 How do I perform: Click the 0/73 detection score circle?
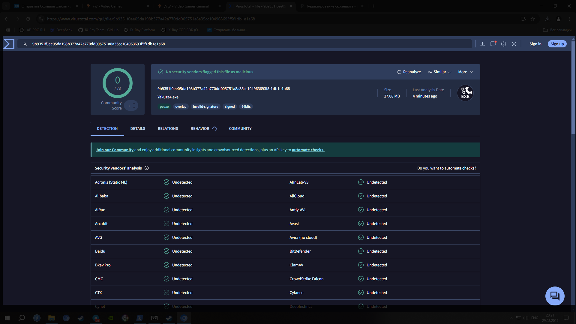[x=118, y=83]
